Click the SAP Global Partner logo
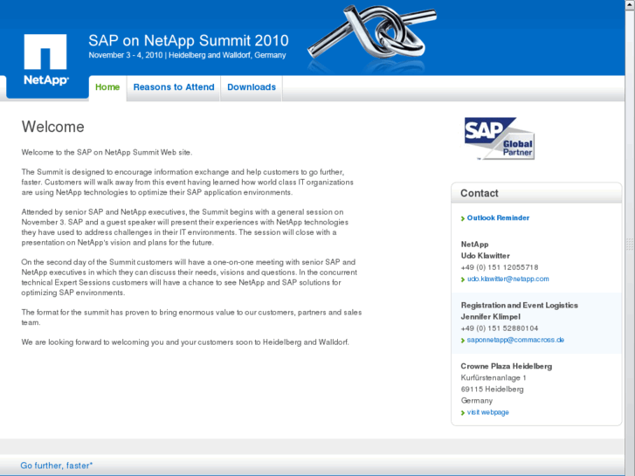 [x=500, y=139]
